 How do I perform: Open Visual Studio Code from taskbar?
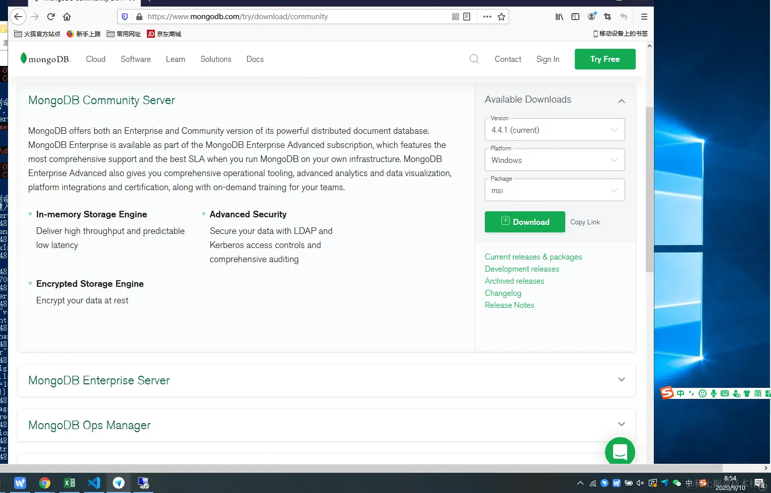[94, 483]
